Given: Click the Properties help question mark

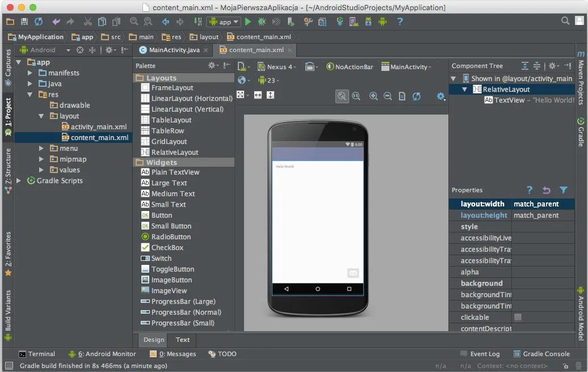Looking at the screenshot, I should pos(530,190).
